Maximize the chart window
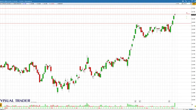The width and height of the screenshot is (196, 110). [x=192, y=1]
